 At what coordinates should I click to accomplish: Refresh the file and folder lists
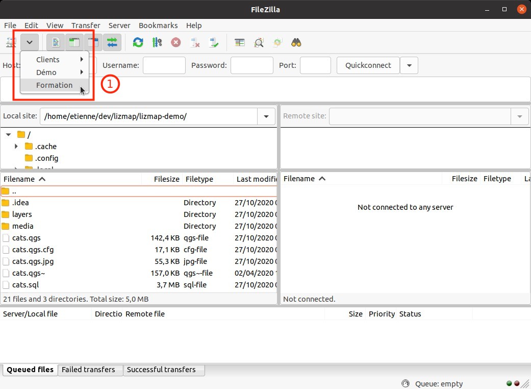(x=138, y=42)
